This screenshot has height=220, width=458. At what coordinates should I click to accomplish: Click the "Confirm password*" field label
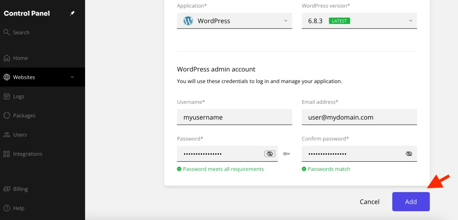point(325,138)
